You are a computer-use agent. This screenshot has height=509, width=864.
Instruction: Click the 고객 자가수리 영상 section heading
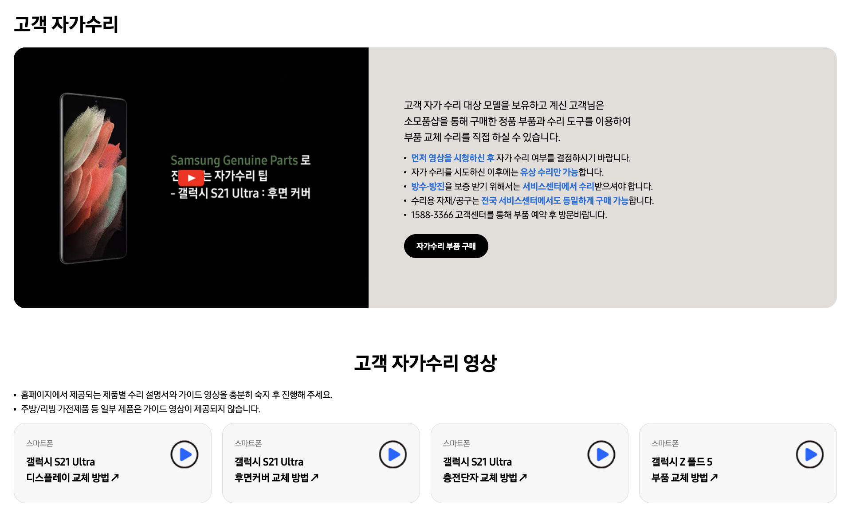click(425, 363)
